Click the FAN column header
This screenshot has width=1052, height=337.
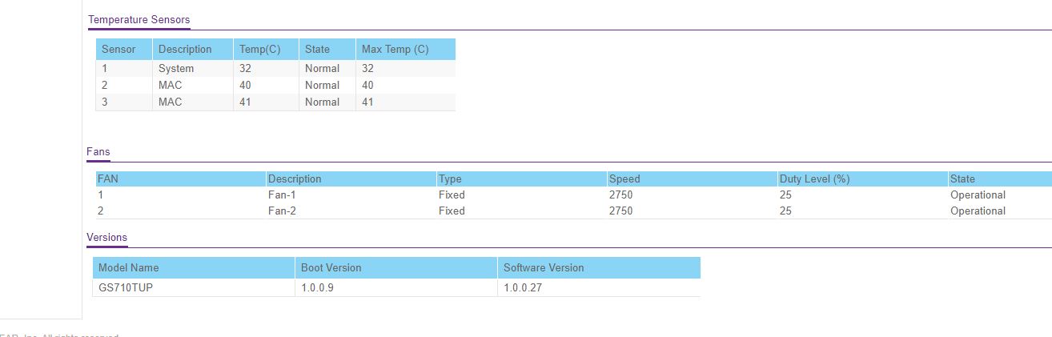(x=108, y=179)
